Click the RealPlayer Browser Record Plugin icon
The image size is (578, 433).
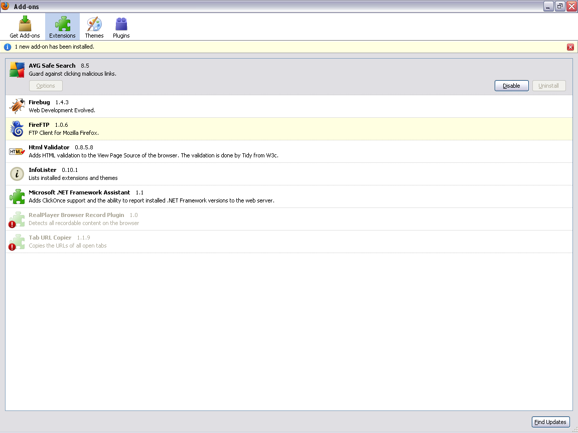coord(17,219)
